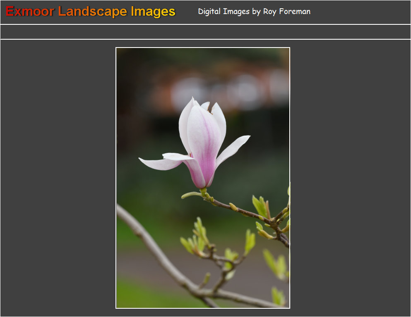411x317 pixels.
Task: Click the yellow word 'Images' in the heading
Action: click(153, 12)
